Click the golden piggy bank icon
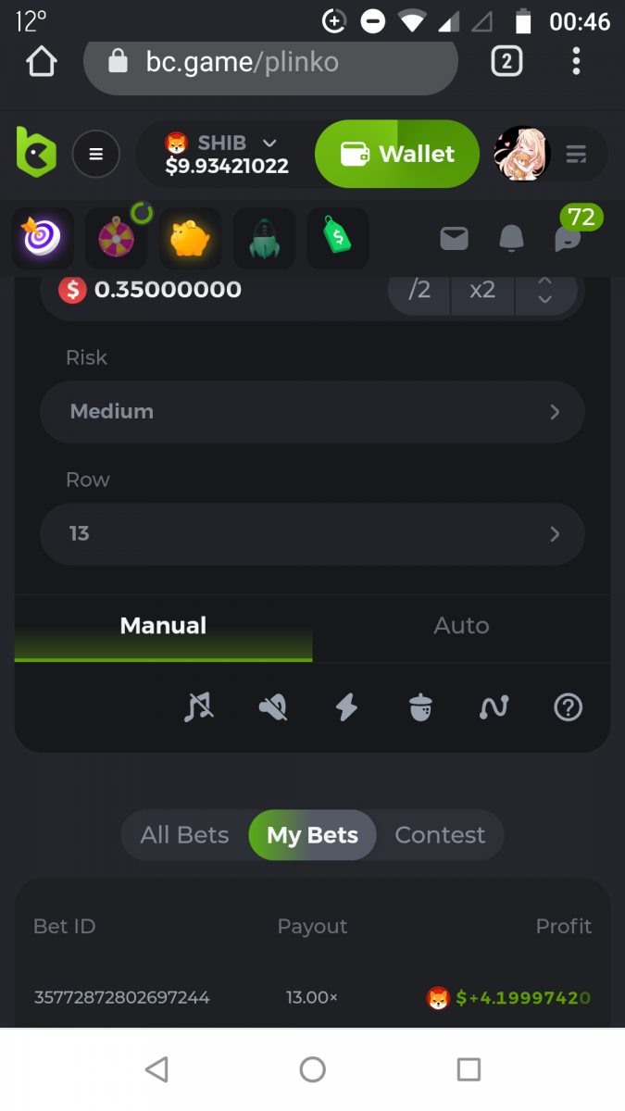Screen dimensions: 625x1111 (x=190, y=239)
